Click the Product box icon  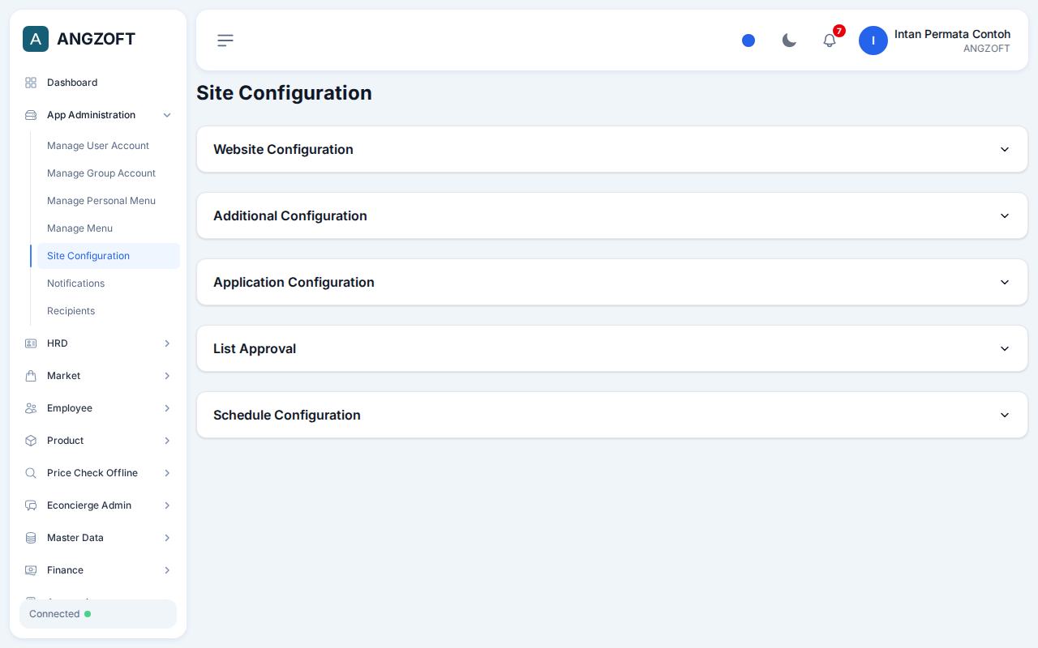click(31, 441)
